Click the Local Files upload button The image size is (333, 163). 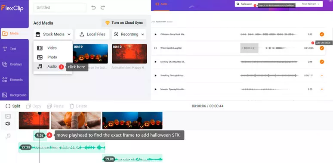92,34
